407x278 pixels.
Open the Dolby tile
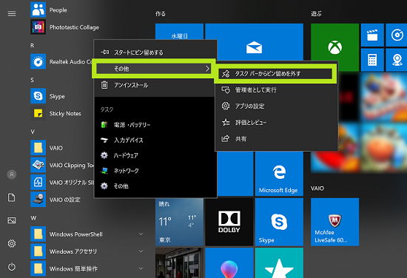[x=229, y=222]
